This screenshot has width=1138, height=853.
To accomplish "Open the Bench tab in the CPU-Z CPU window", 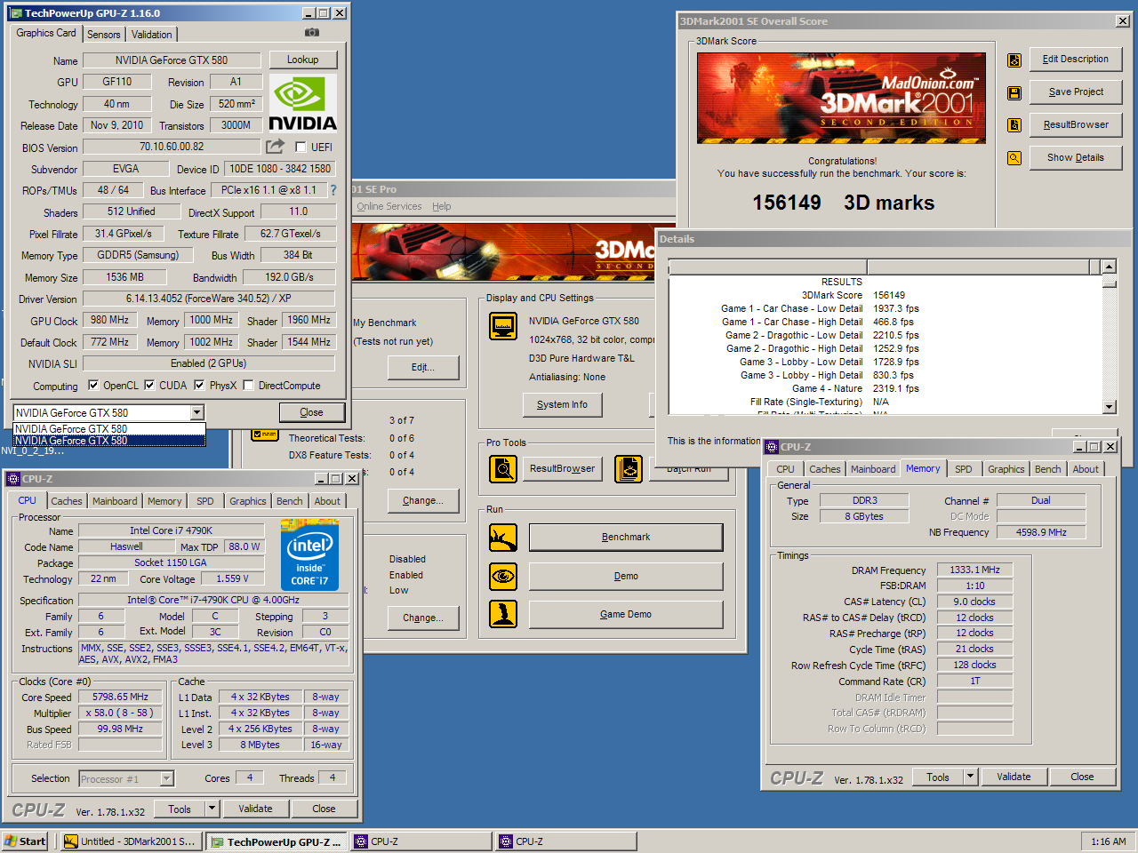I will pos(289,501).
